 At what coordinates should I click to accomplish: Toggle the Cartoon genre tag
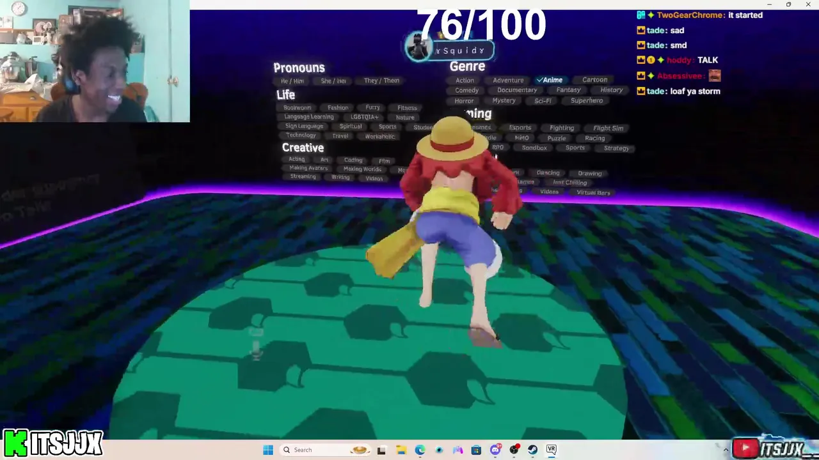pos(594,80)
